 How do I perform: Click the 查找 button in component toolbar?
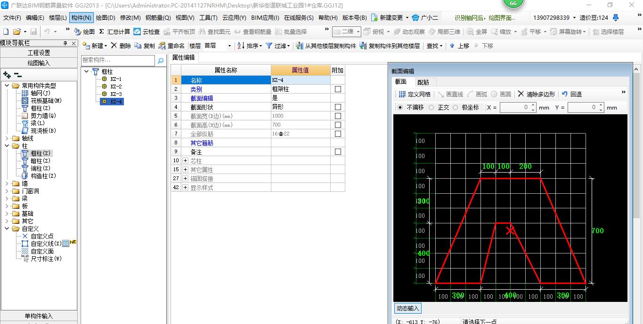[x=434, y=46]
